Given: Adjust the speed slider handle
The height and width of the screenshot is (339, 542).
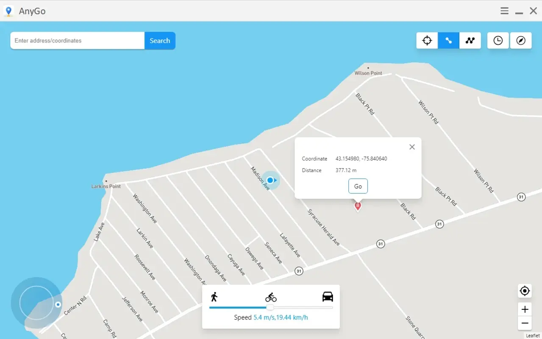Looking at the screenshot, I should pos(270,308).
